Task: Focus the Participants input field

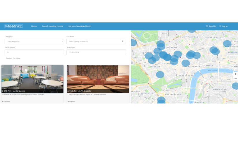Action: coord(34,52)
